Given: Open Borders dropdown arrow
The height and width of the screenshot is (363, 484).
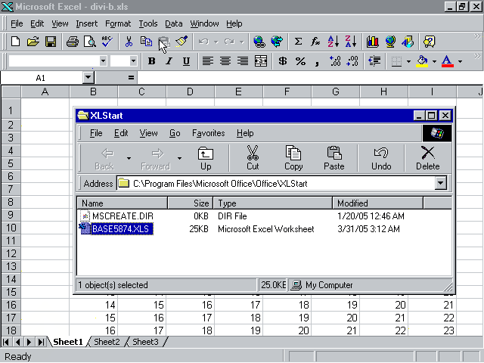Looking at the screenshot, I should click(408, 61).
